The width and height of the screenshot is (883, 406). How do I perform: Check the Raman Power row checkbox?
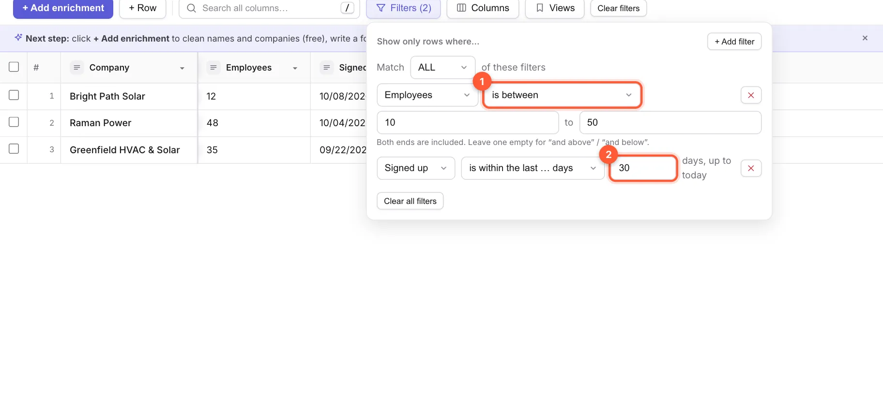coord(14,122)
